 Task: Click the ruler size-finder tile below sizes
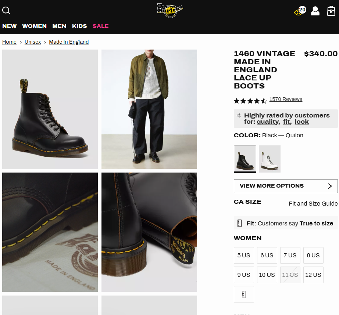point(244,294)
